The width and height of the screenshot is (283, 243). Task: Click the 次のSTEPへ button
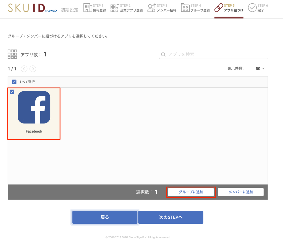tap(171, 217)
